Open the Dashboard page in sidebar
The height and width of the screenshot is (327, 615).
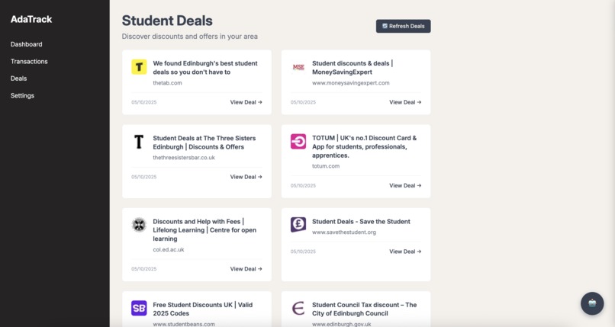point(26,44)
